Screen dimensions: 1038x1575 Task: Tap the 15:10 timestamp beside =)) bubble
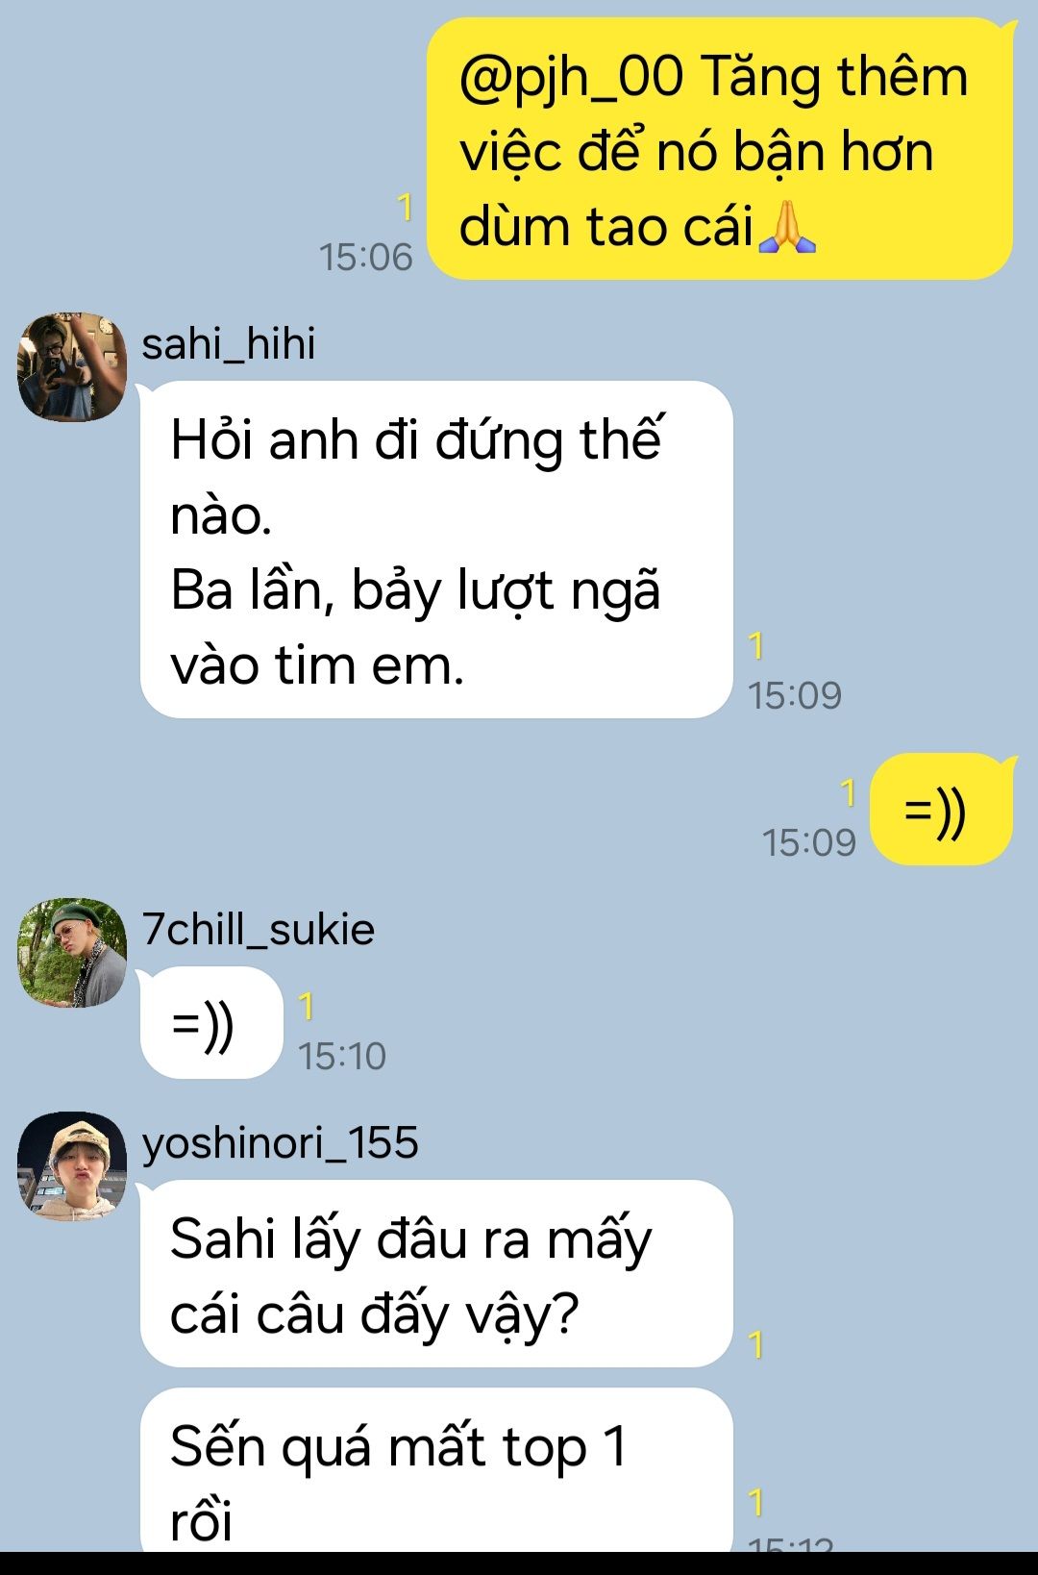342,1056
